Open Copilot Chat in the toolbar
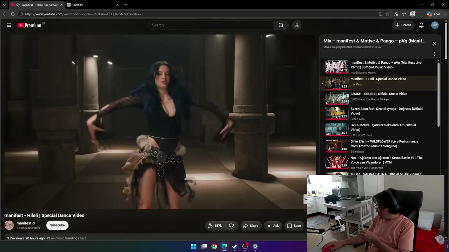Viewport: 449px width, 252px height. 434,14
